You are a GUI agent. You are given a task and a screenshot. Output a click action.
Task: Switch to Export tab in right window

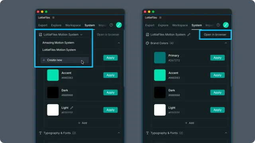tap(150, 25)
